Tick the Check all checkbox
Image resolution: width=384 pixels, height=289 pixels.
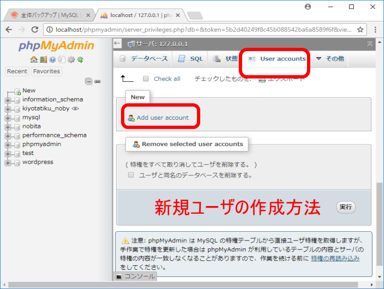146,79
